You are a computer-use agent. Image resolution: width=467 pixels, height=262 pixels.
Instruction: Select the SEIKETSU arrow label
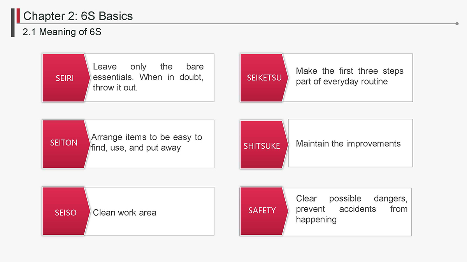[262, 78]
